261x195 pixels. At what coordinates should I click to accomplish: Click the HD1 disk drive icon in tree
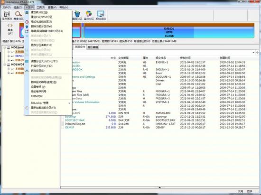tap(9, 65)
